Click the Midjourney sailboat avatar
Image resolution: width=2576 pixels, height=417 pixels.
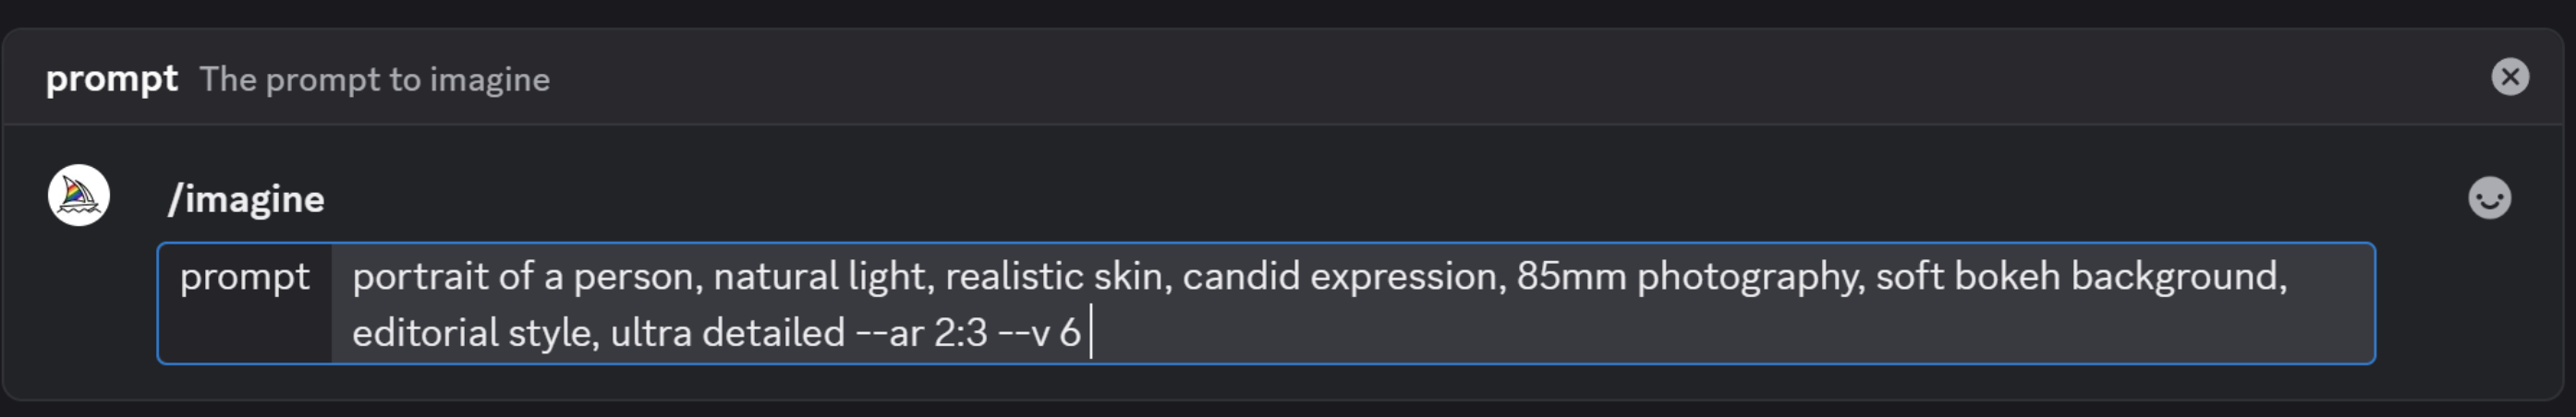coord(79,196)
